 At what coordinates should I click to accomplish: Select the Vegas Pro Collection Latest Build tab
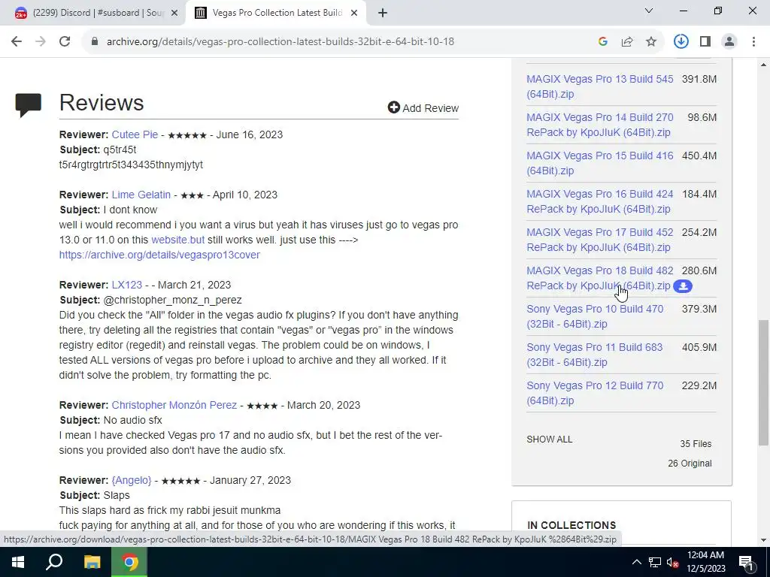(x=276, y=13)
